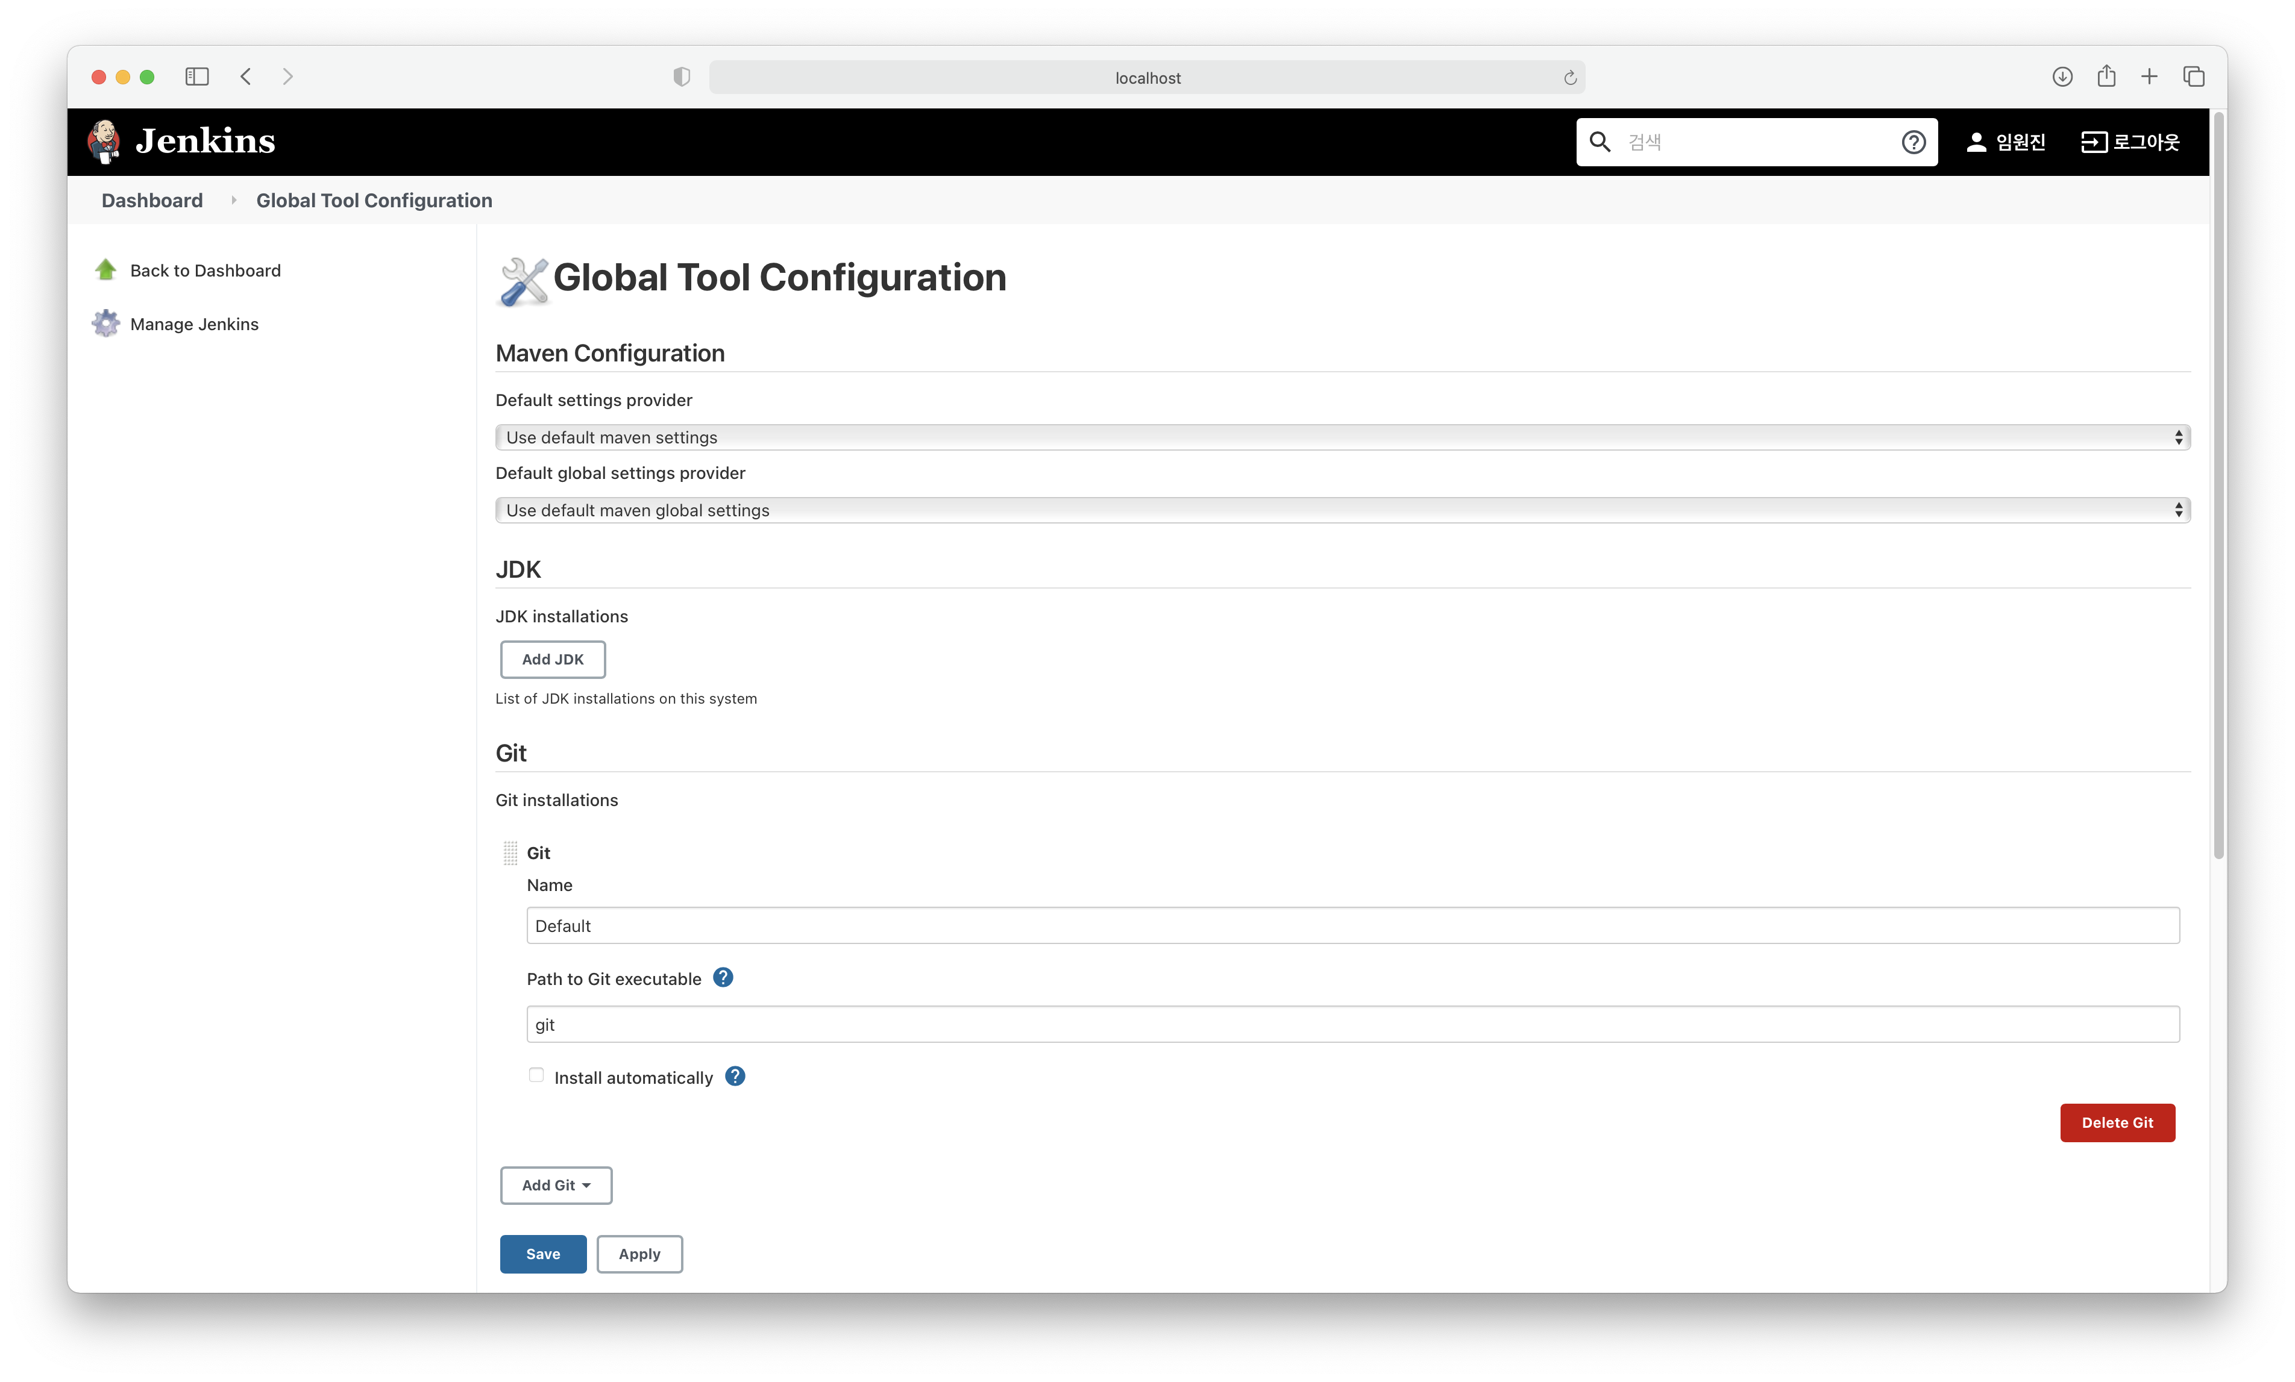2295x1382 pixels.
Task: Click the Manage Jenkins gear icon
Action: point(106,324)
